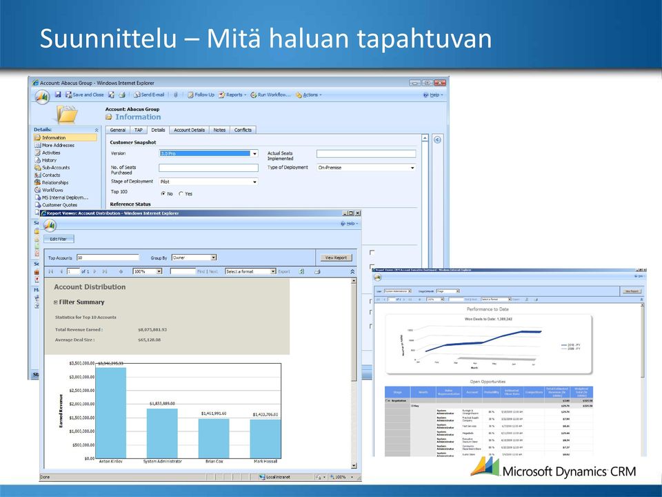Open the Account Details tab
Screen dimensions: 662x497
click(x=189, y=130)
